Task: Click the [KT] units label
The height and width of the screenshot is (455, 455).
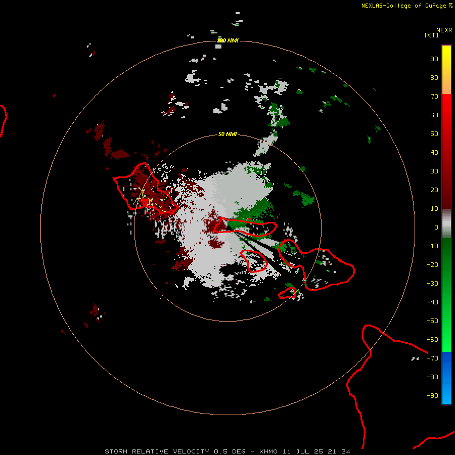Action: pyautogui.click(x=432, y=35)
